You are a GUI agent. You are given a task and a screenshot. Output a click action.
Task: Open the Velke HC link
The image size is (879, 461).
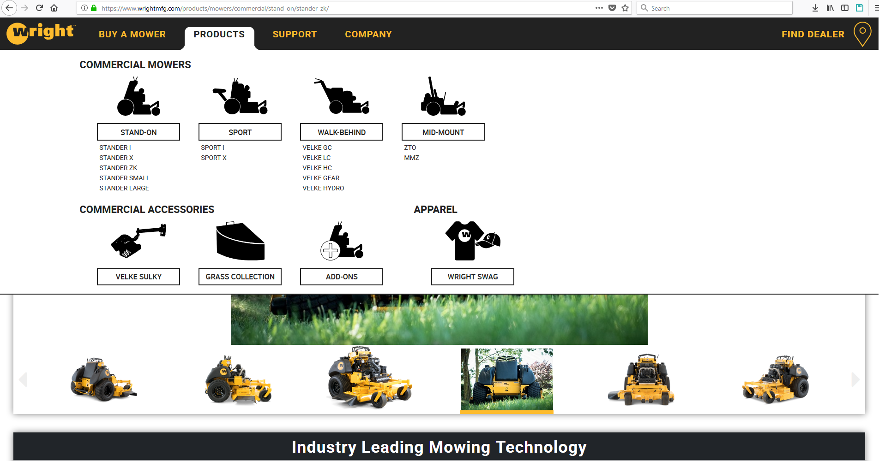click(x=317, y=168)
